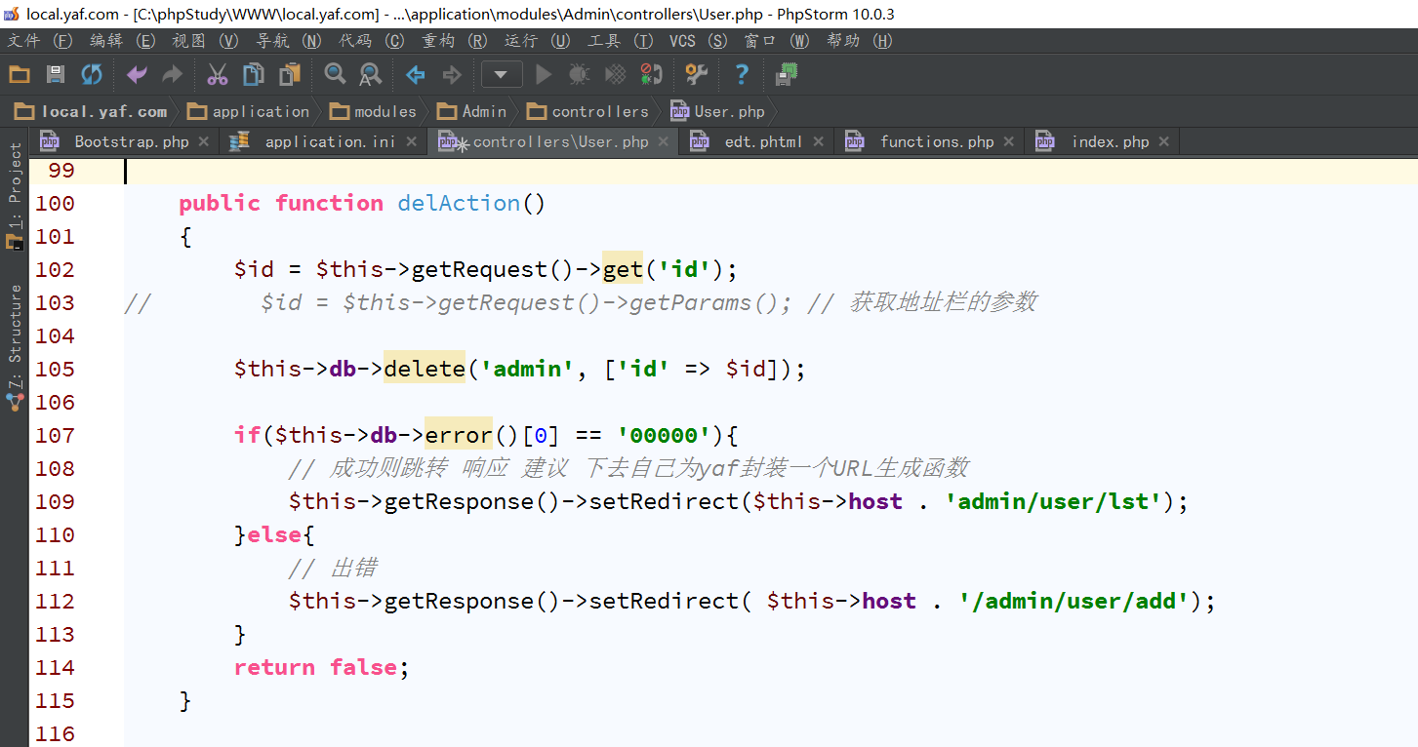Viewport: 1418px width, 747px height.
Task: Open the run configuration dropdown
Action: click(x=502, y=74)
